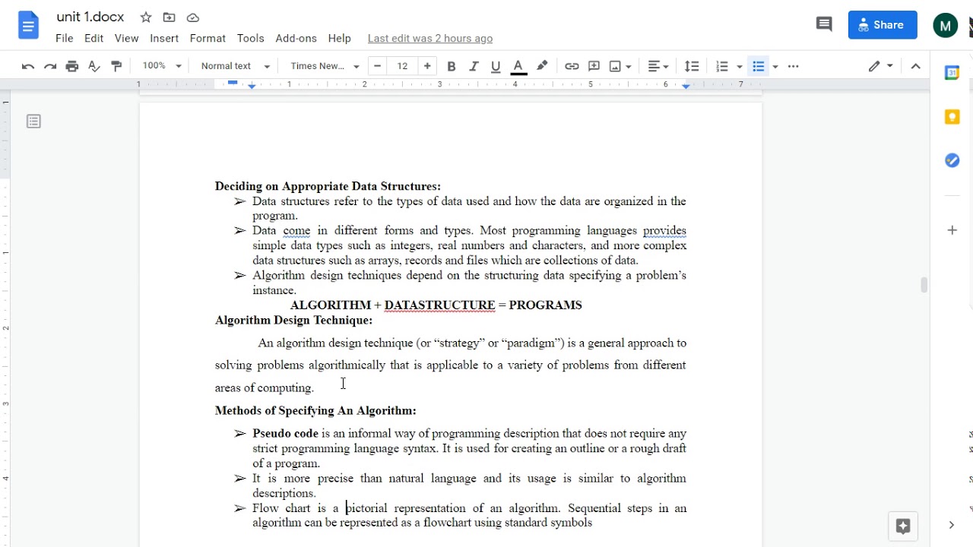This screenshot has height=547, width=973.
Task: Open the Insert menu
Action: point(164,38)
